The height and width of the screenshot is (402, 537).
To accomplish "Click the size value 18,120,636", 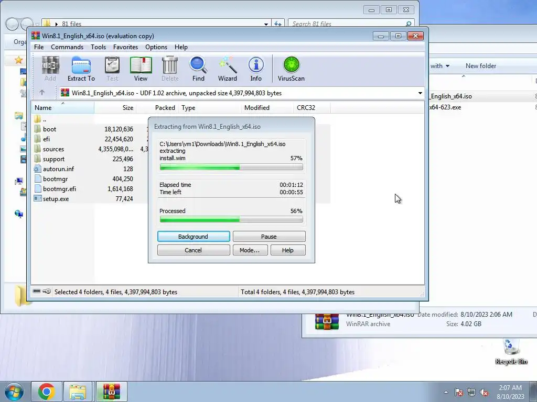I will (x=119, y=129).
